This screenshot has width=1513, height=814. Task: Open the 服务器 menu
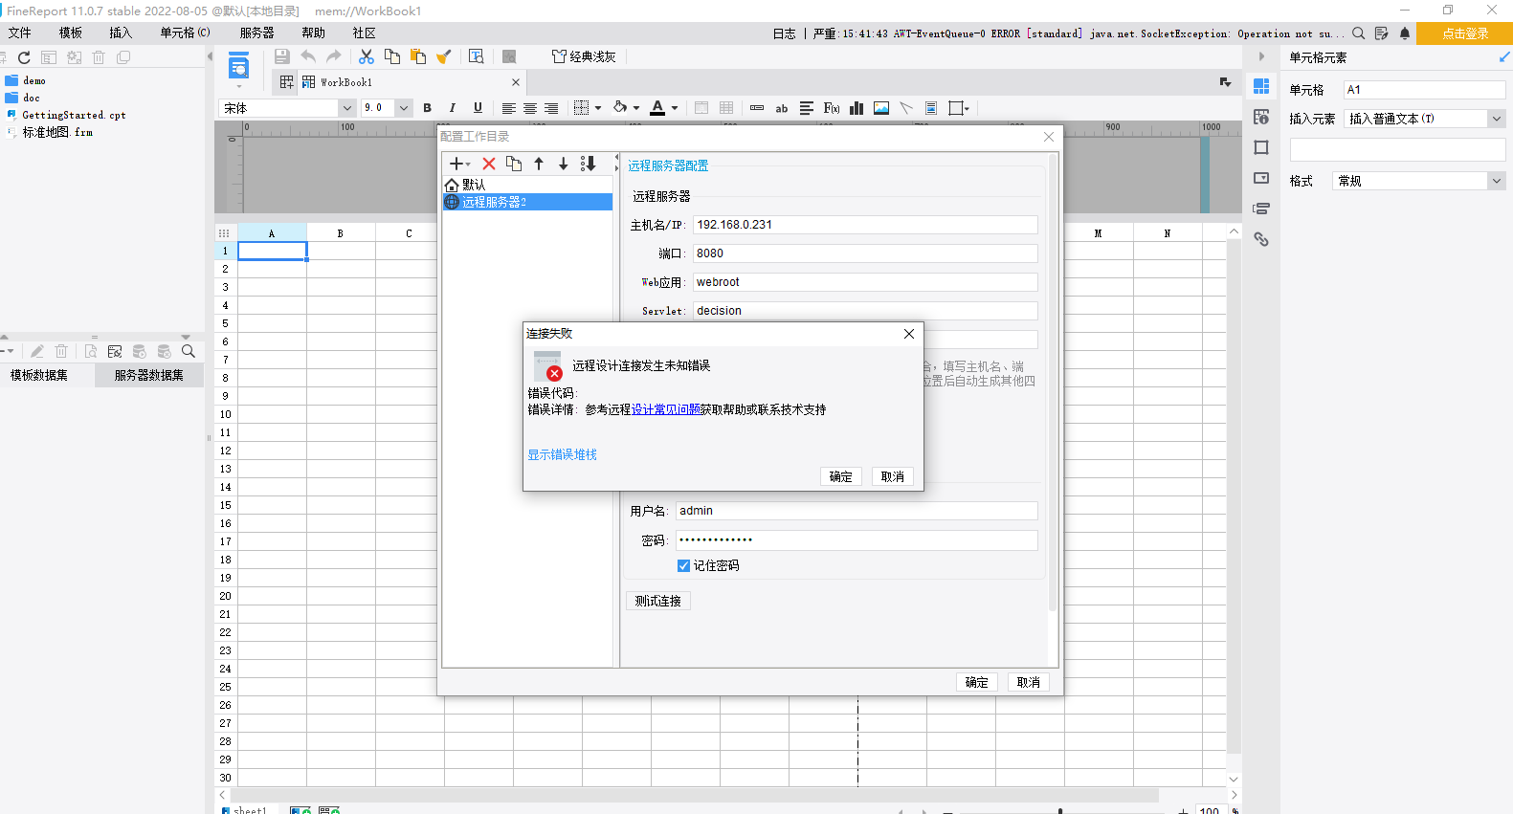(x=256, y=33)
